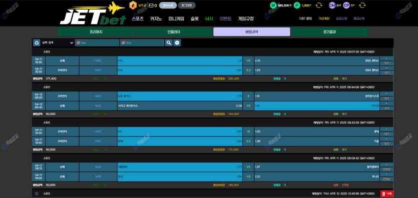418x198 pixels.
Task: Click the refresh arrows next to P points
Action: pos(319,5)
